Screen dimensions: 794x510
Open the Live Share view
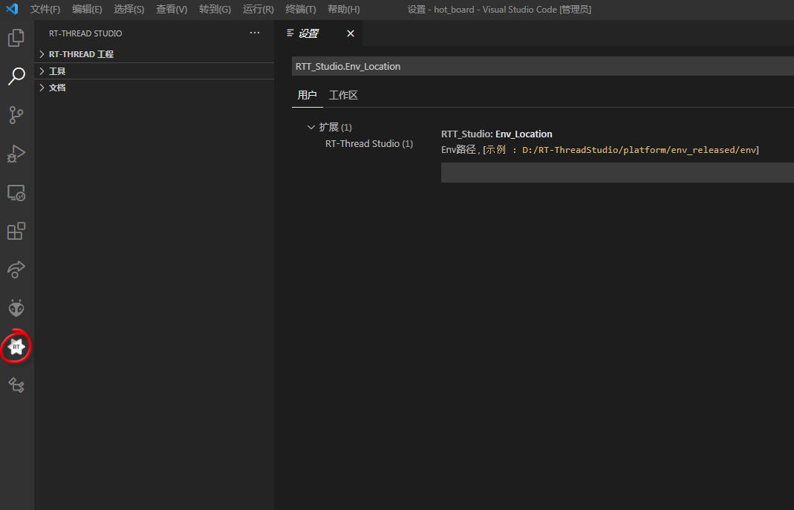tap(16, 269)
